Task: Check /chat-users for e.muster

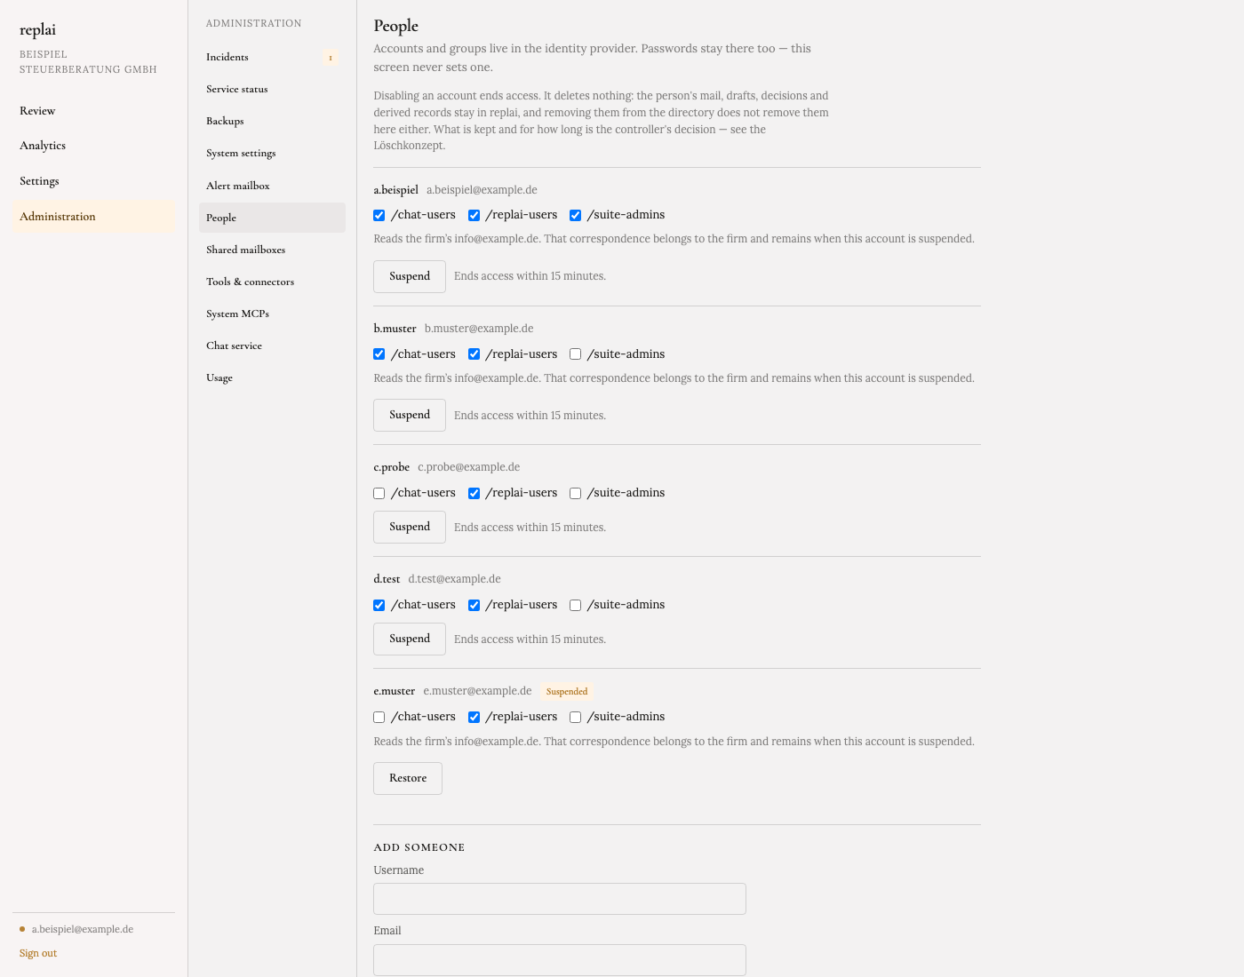Action: click(x=379, y=717)
